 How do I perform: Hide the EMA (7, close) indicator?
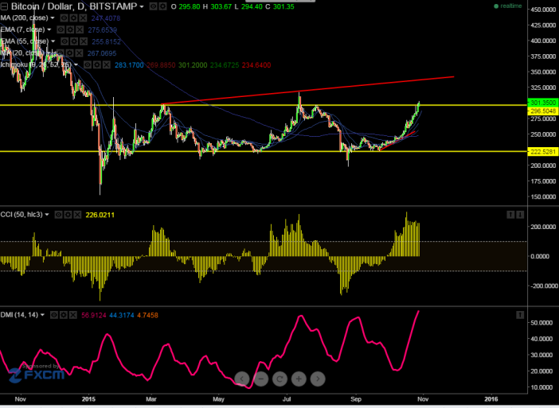pos(61,29)
